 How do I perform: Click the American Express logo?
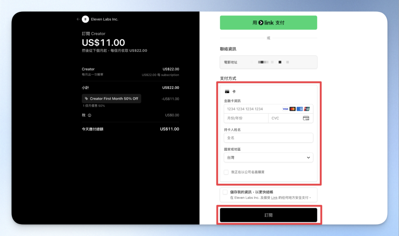point(300,109)
